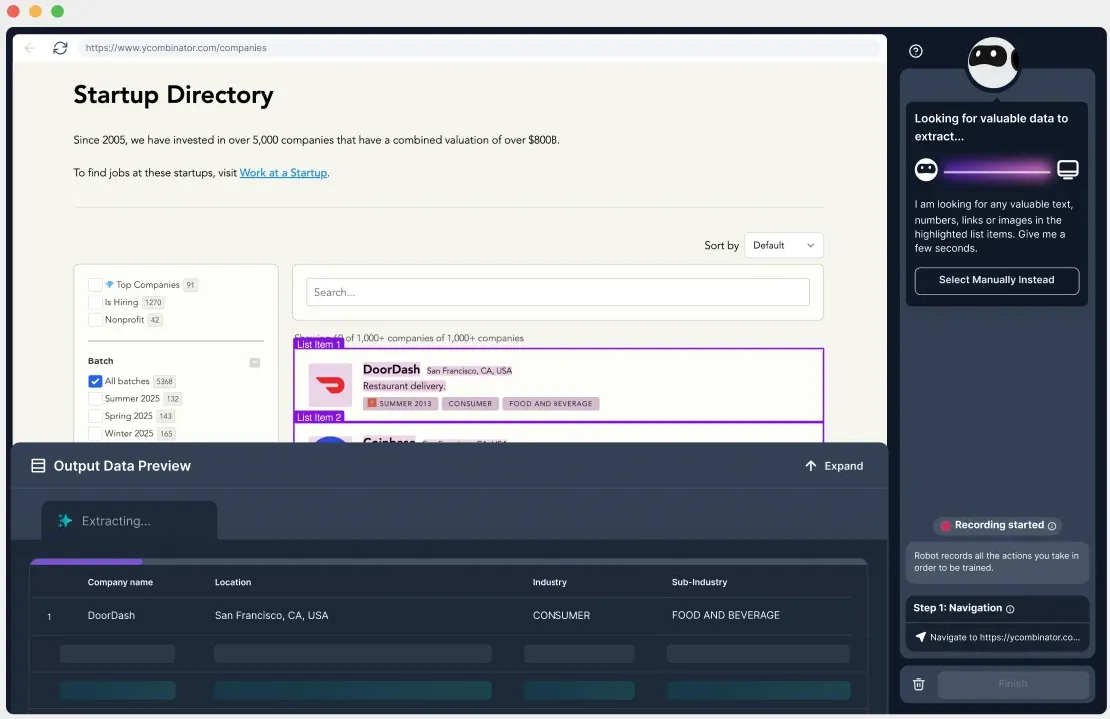
Task: Click the CONSUMER cell in output table
Action: tap(561, 616)
